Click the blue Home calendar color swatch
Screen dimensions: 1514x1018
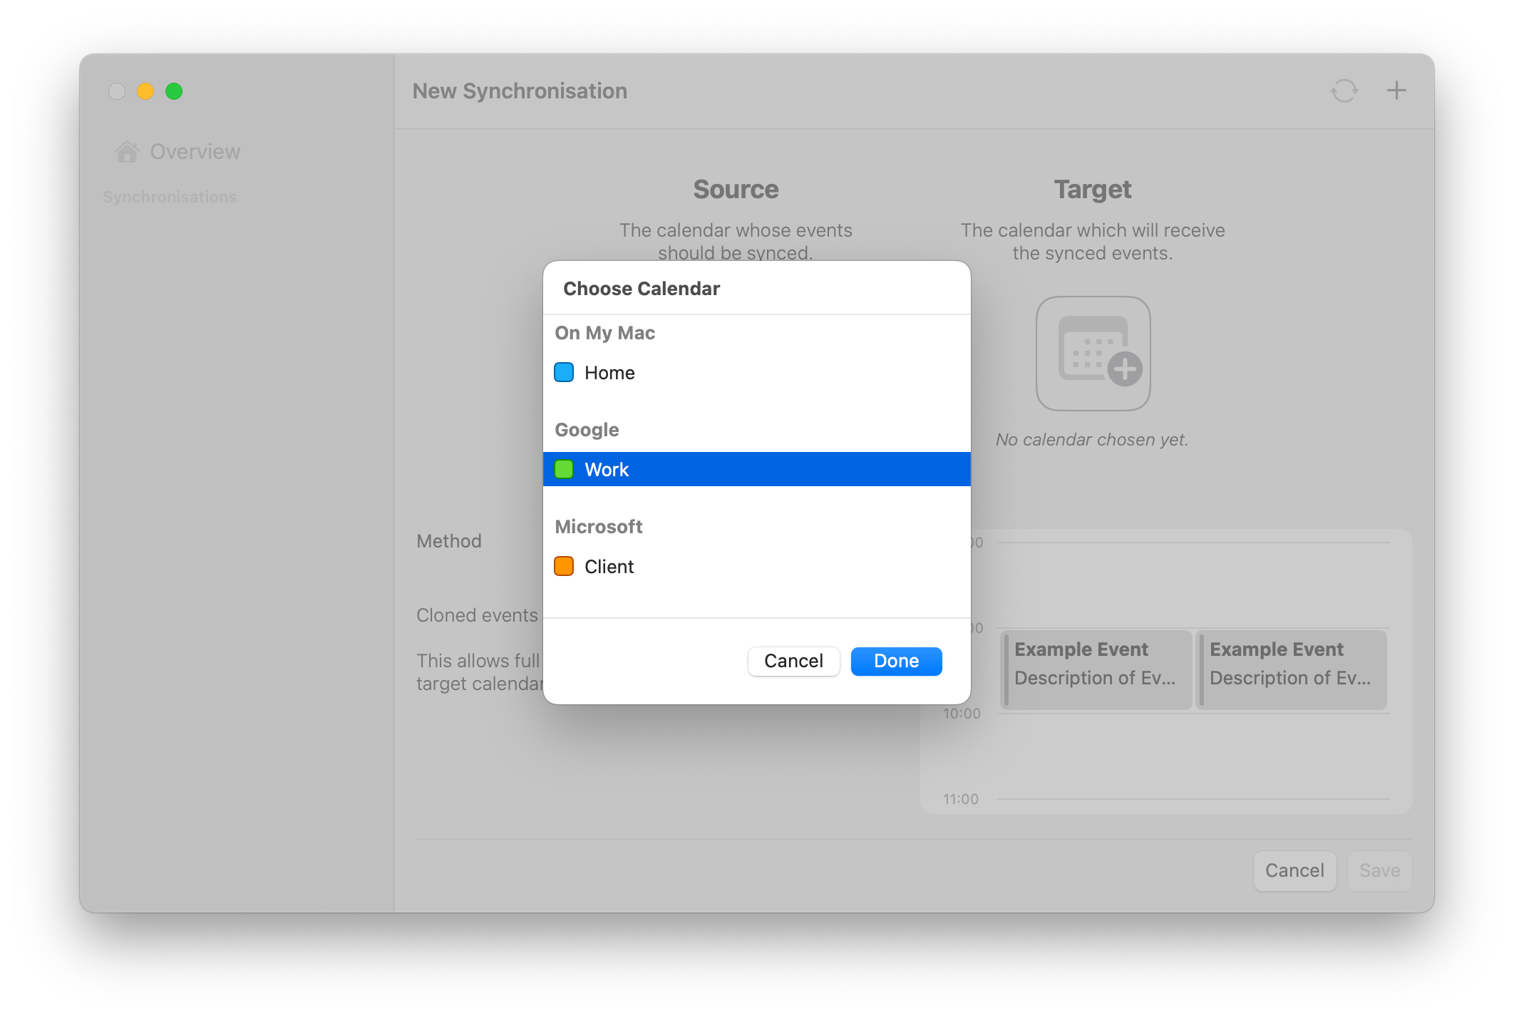point(564,372)
